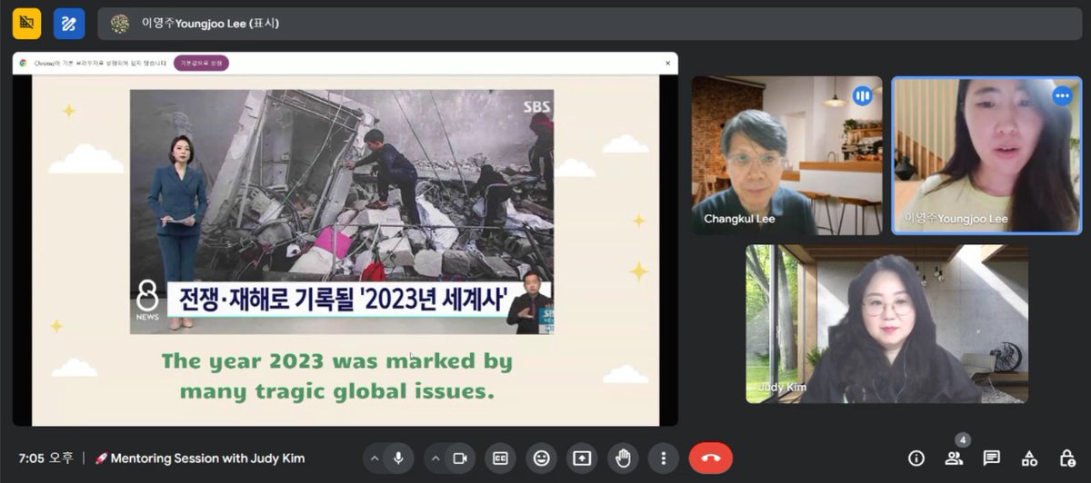This screenshot has width=1091, height=483.
Task: Expand microphone audio settings arrow
Action: point(374,458)
